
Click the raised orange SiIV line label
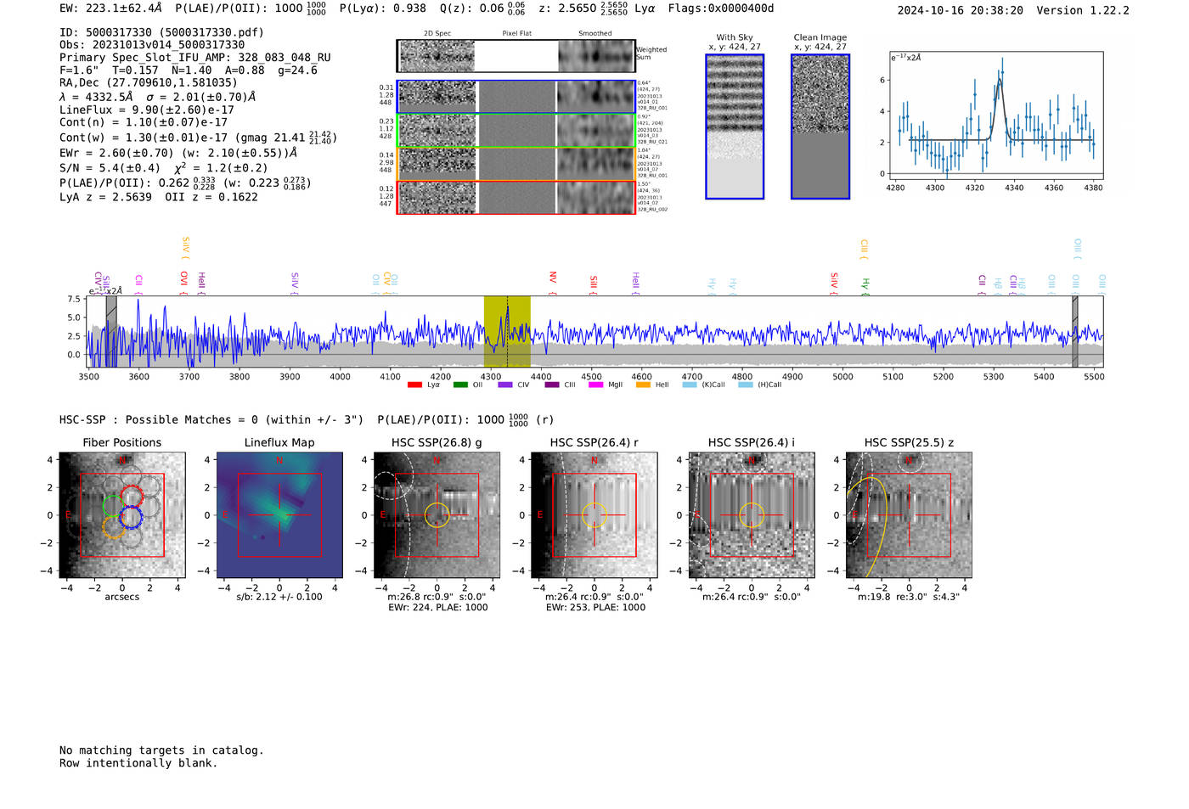pos(186,246)
